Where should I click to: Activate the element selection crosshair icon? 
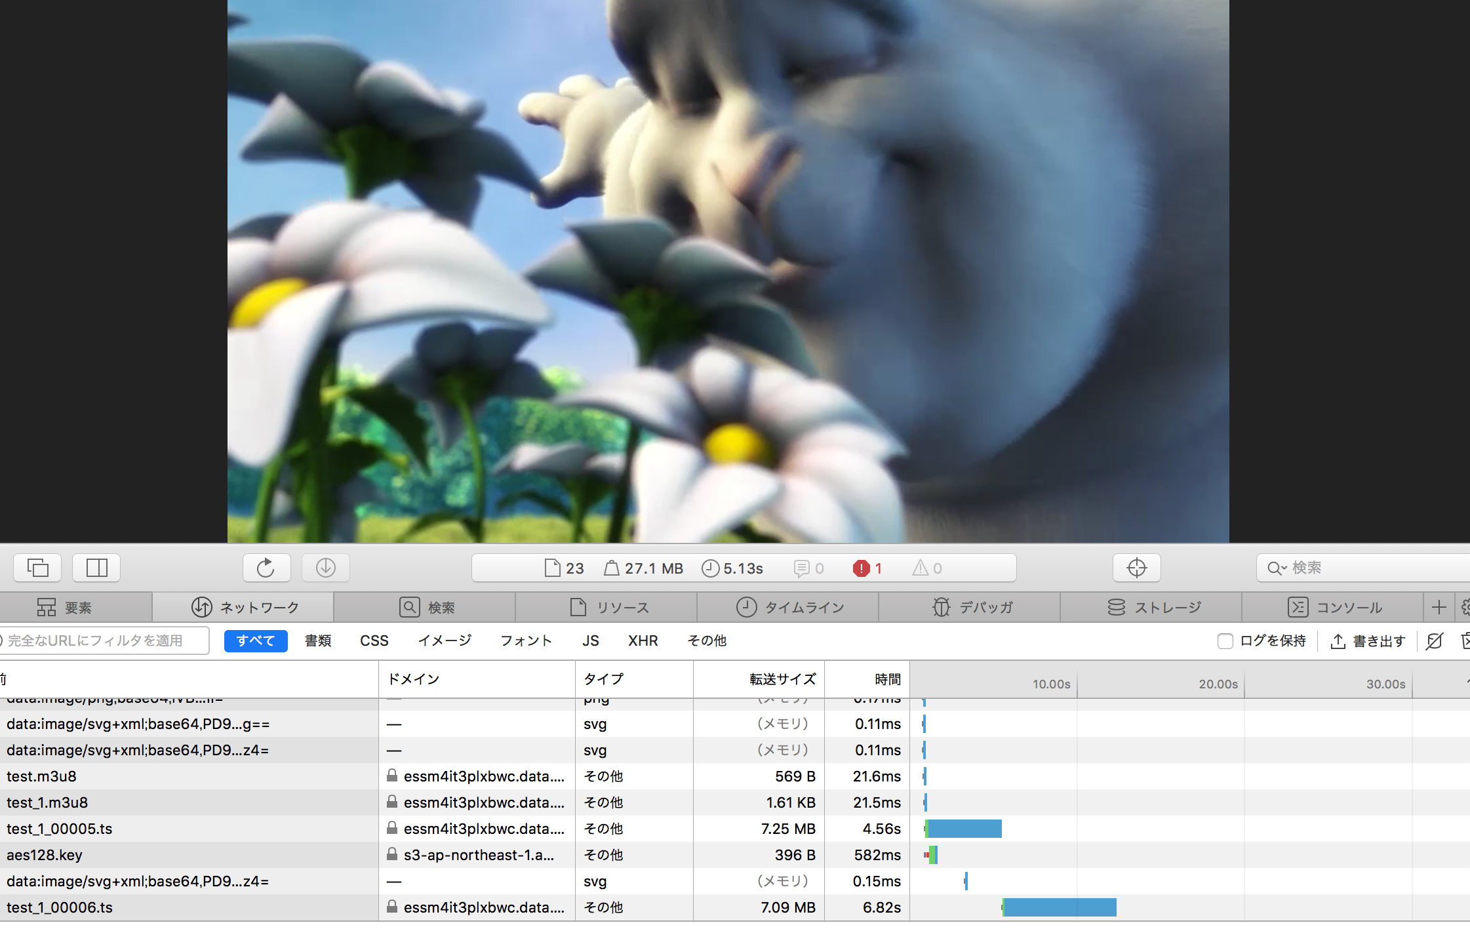(x=1137, y=568)
